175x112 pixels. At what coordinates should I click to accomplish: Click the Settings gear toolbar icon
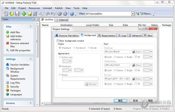tap(65, 14)
